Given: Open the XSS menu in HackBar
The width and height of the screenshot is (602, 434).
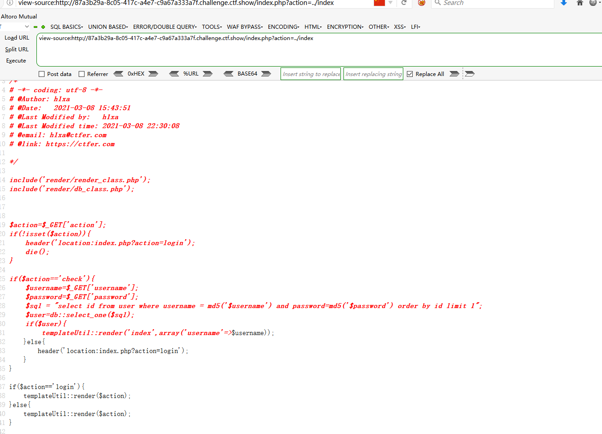Looking at the screenshot, I should (399, 27).
